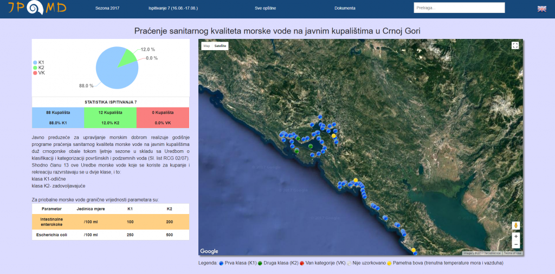Viewport: 555px width, 274px height.
Task: Open the Ispitivanje 7 (16.08.-17.08.) menu
Action: point(173,8)
